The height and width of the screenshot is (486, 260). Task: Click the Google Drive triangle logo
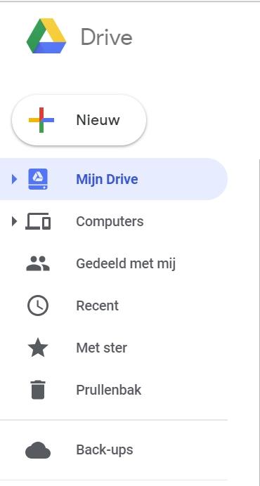point(46,36)
